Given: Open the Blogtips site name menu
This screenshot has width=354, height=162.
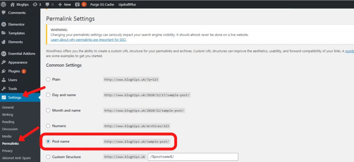Looking at the screenshot, I should 22,4.
